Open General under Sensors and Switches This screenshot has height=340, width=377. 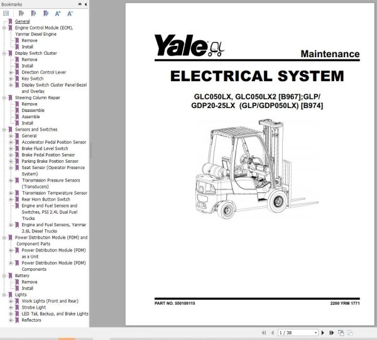click(x=29, y=136)
